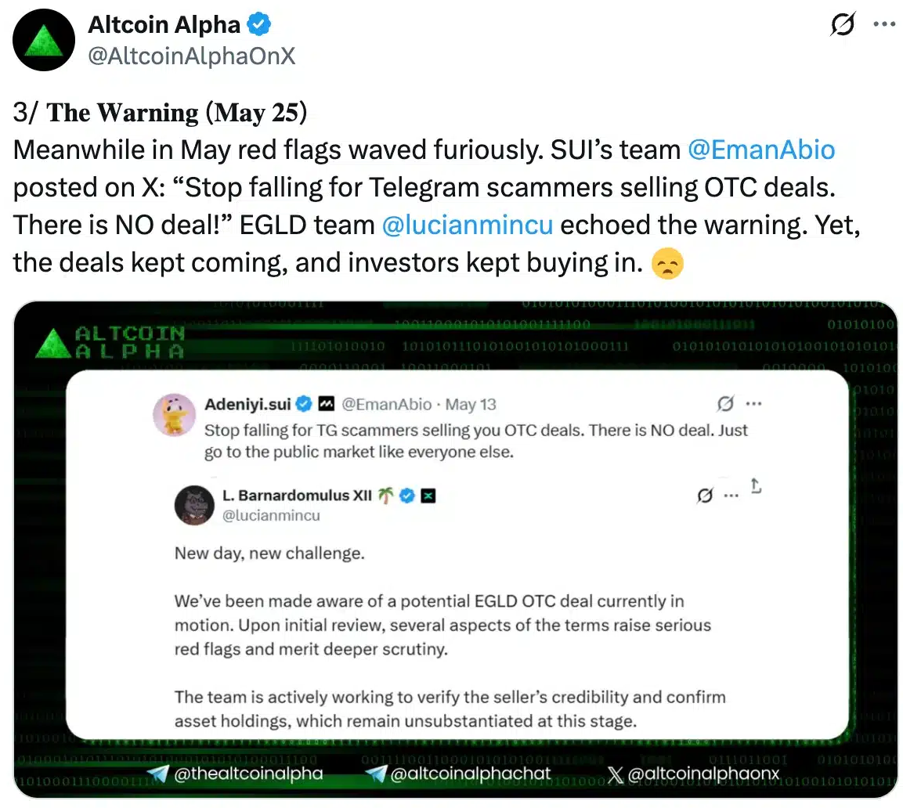Click the share icon on the Barnardomulus post

[x=756, y=486]
